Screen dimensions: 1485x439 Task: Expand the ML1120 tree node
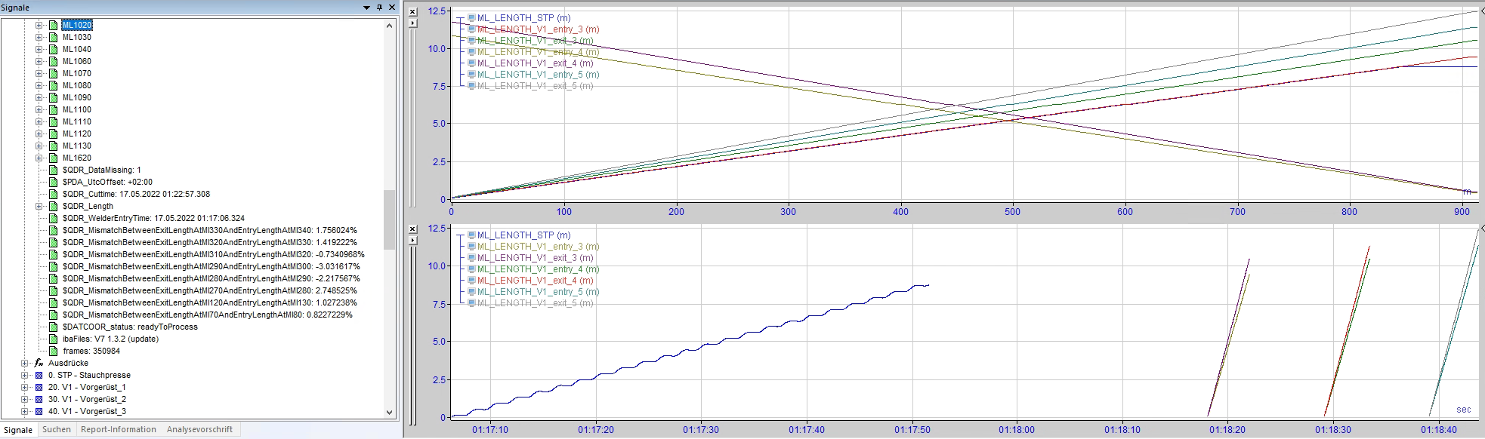(x=39, y=134)
